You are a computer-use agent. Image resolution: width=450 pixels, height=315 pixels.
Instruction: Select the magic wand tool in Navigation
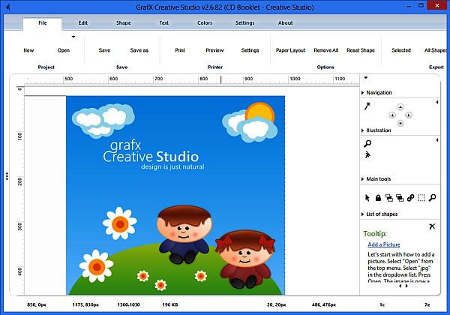tap(367, 106)
